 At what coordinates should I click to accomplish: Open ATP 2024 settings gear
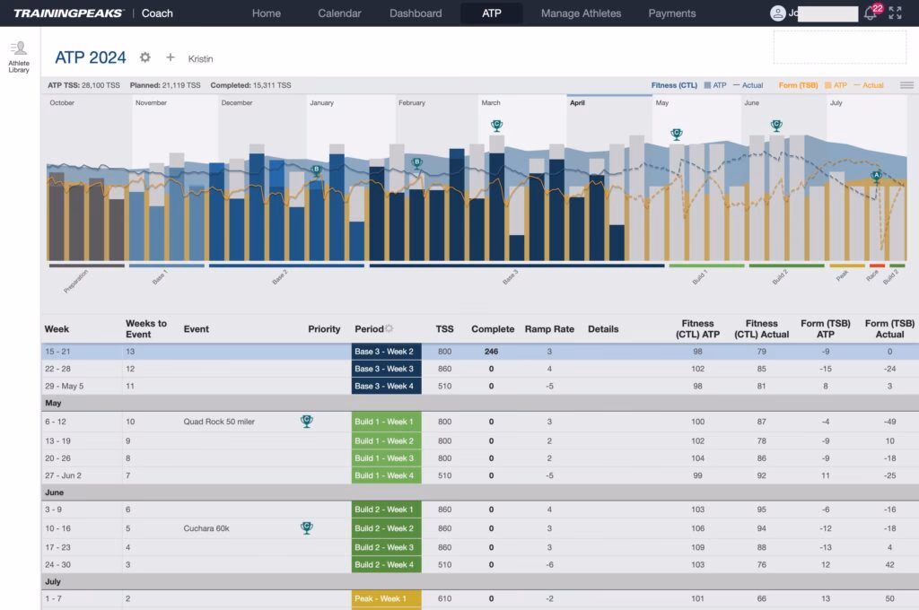[145, 57]
